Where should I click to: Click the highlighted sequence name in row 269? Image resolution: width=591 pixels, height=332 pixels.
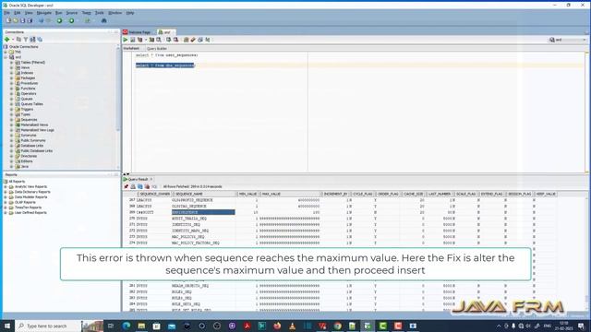click(203, 212)
